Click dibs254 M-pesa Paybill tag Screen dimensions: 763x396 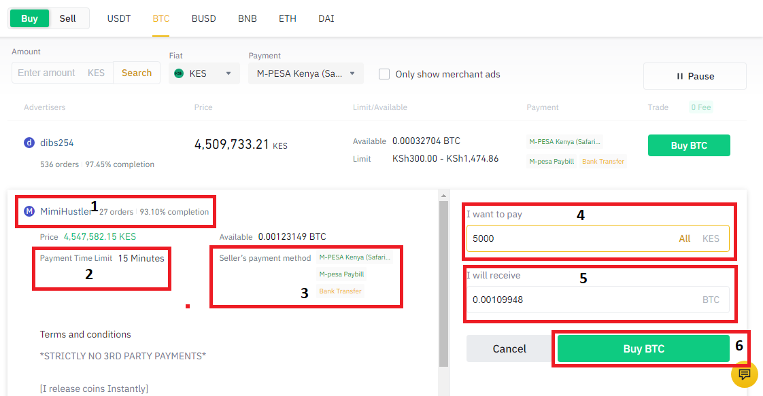pyautogui.click(x=552, y=161)
